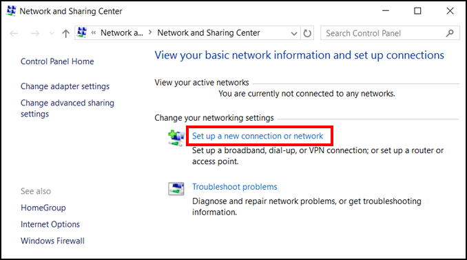The height and width of the screenshot is (260, 467).
Task: Click the search magnifier icon
Action: coord(450,33)
